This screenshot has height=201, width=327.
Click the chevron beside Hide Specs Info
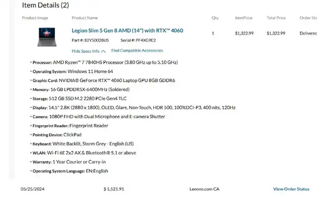coord(103,51)
